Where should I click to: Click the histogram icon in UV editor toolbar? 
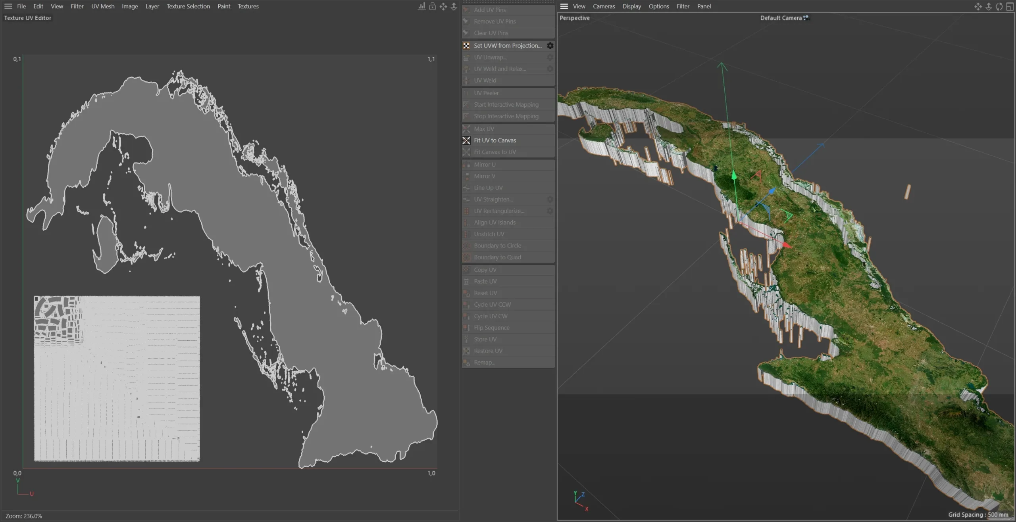[x=421, y=6]
